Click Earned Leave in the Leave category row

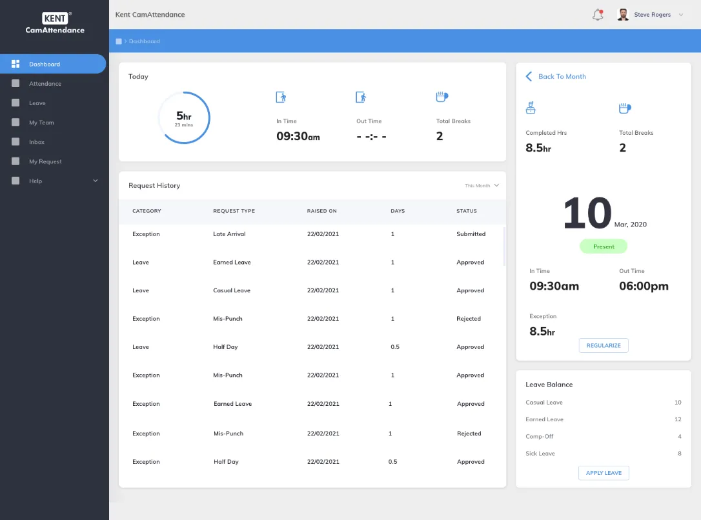click(232, 262)
